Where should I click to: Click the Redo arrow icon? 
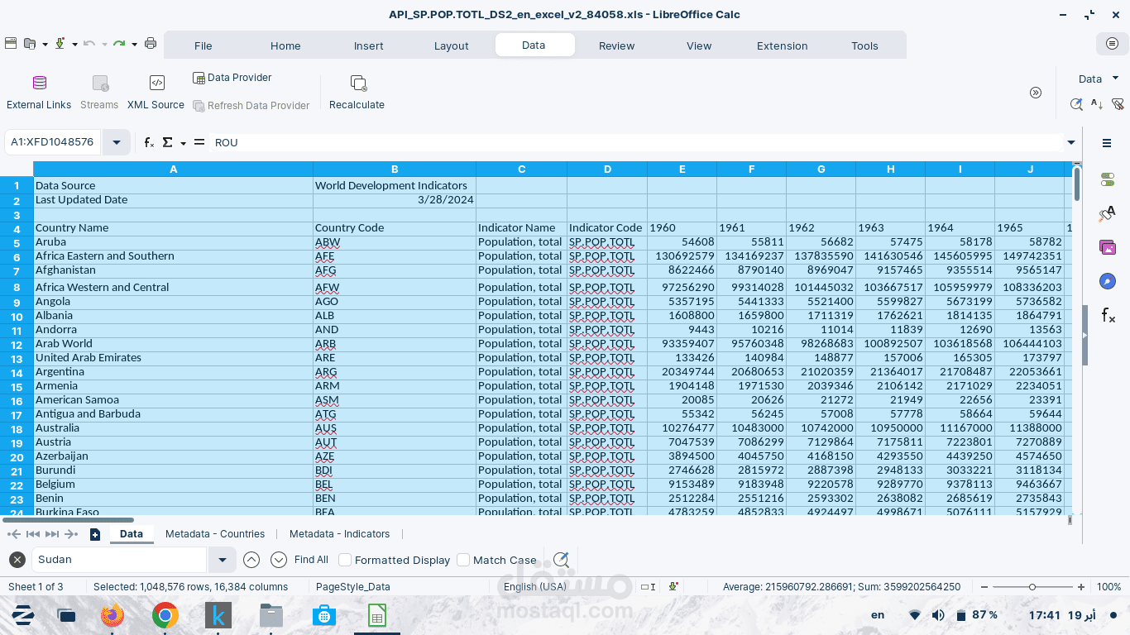pos(119,44)
